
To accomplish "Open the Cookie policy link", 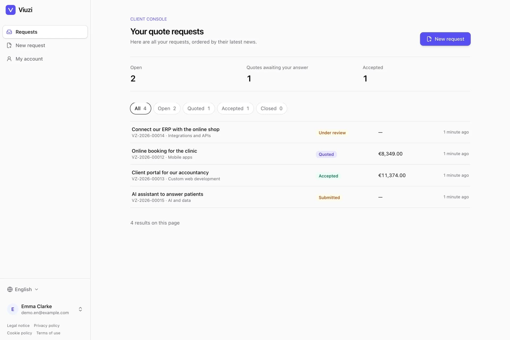I will (20, 333).
